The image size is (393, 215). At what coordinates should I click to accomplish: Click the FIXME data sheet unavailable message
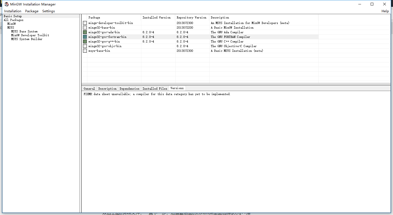click(x=157, y=94)
